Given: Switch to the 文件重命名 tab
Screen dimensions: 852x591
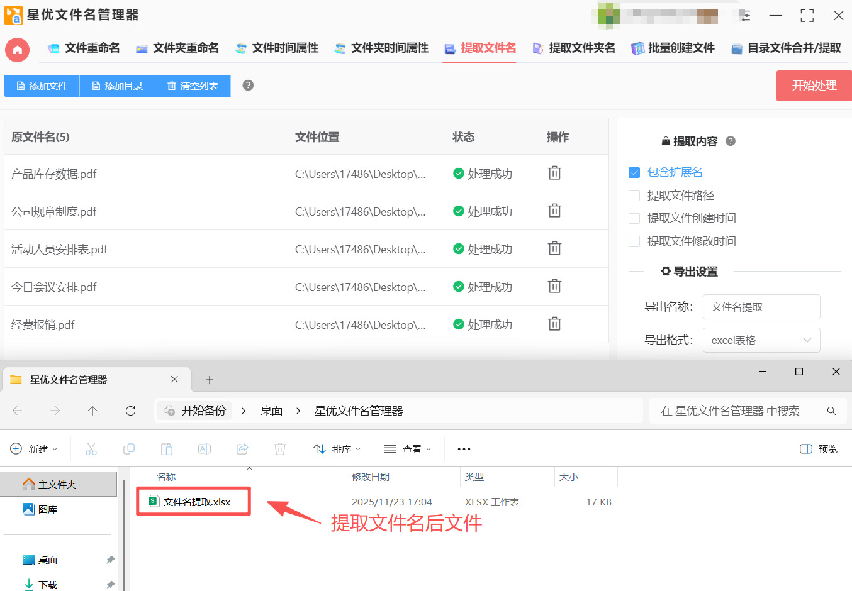Looking at the screenshot, I should coord(84,47).
